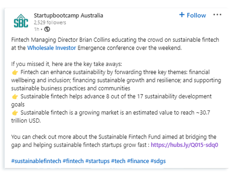Screen dimensions: 234x176
Task: Click the #sdgs hashtag
Action: (x=158, y=161)
